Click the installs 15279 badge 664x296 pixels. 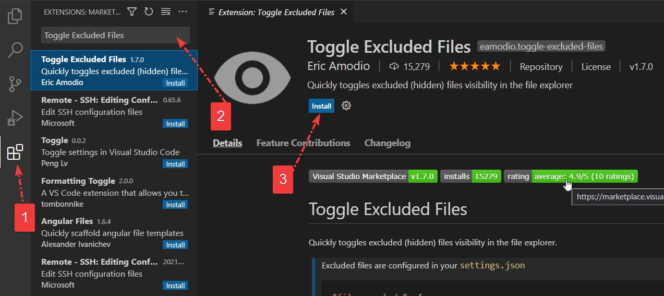pyautogui.click(x=471, y=176)
